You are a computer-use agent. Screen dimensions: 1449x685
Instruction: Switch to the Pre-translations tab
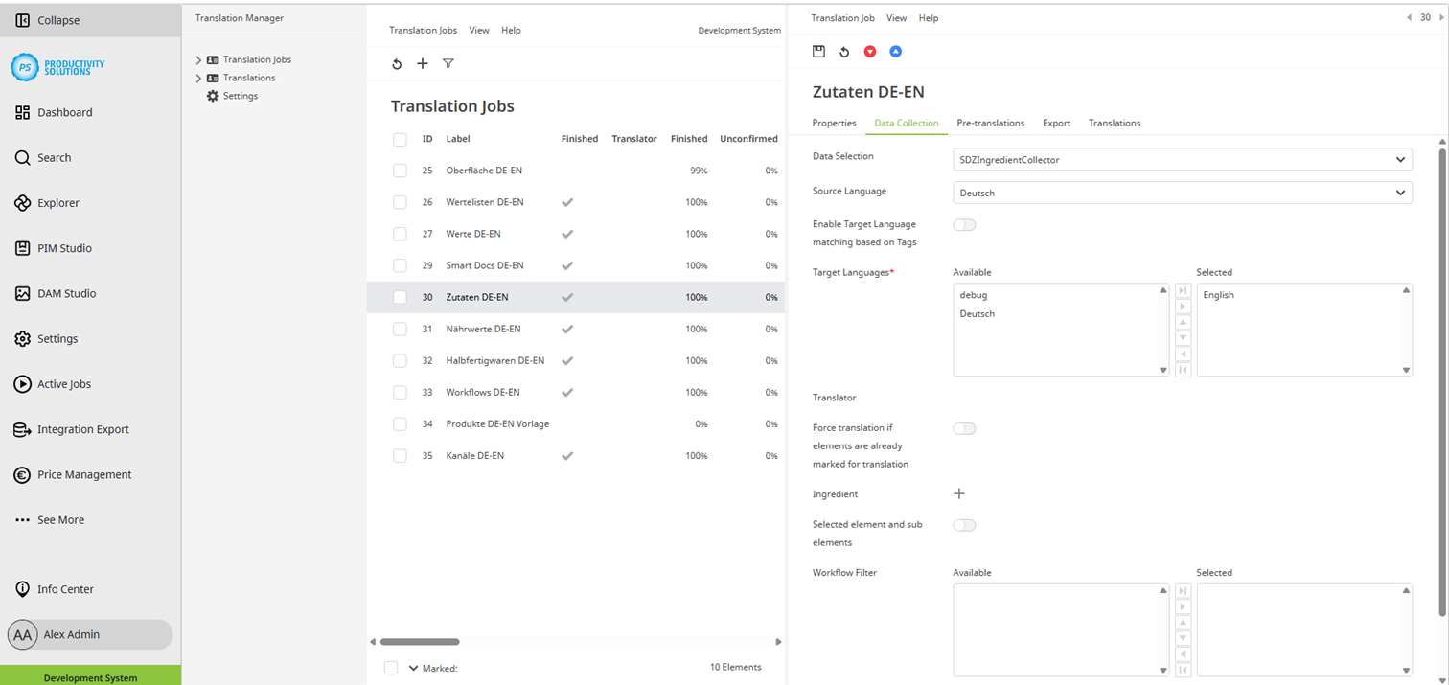click(x=990, y=123)
